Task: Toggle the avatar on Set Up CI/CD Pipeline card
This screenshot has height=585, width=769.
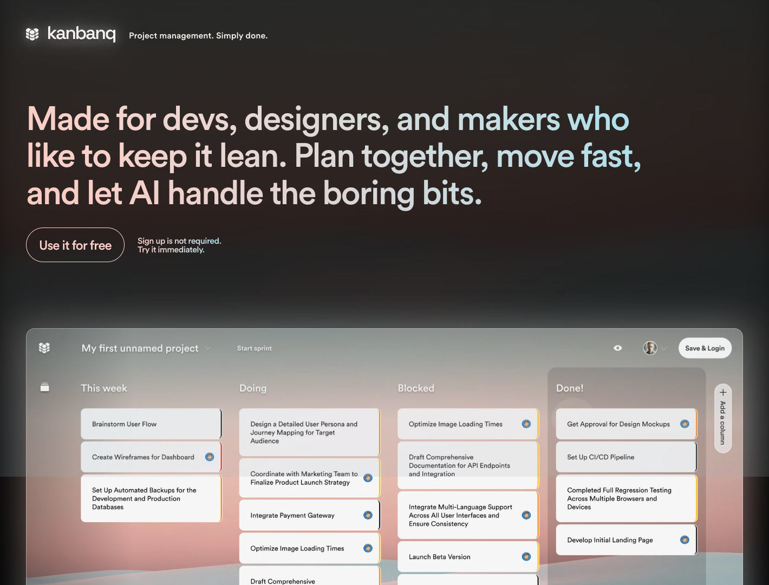Action: click(x=685, y=457)
